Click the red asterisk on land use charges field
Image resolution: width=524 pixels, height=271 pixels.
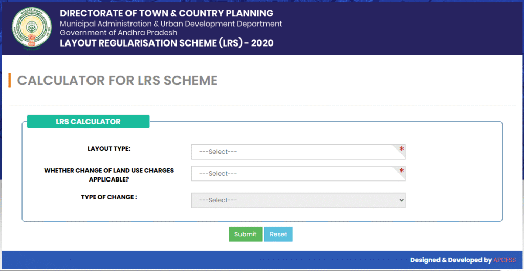[402, 171]
